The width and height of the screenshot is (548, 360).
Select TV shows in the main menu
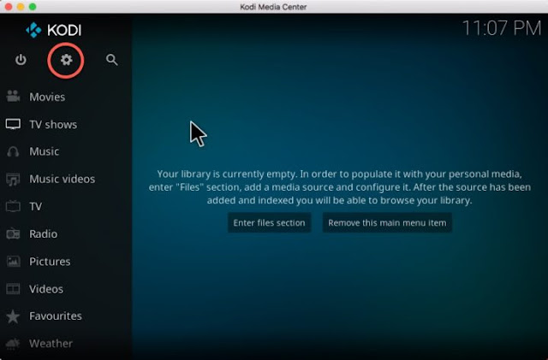coord(53,124)
